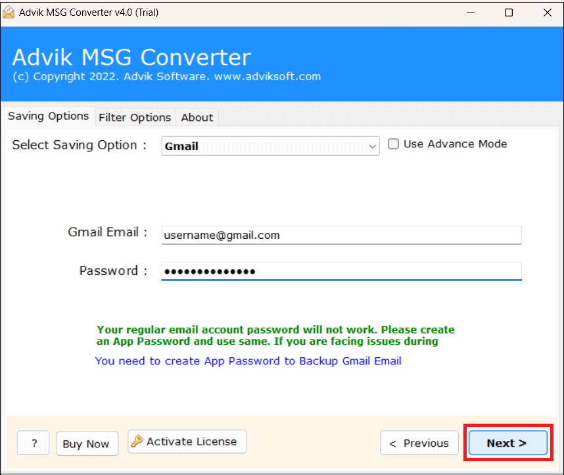Viewport: 564px width, 475px height.
Task: Open help with the question mark button
Action: [34, 443]
